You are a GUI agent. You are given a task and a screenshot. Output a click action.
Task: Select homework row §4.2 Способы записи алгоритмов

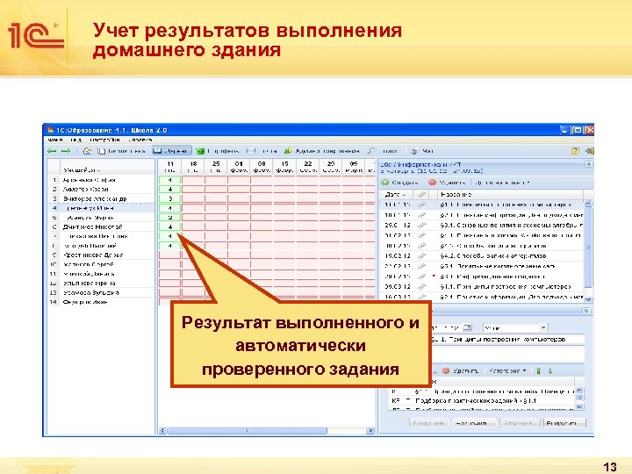(482, 256)
